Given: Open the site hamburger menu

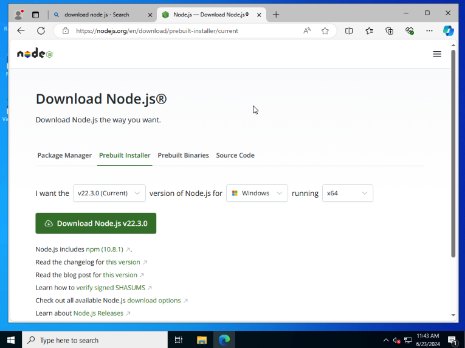Looking at the screenshot, I should tap(437, 54).
